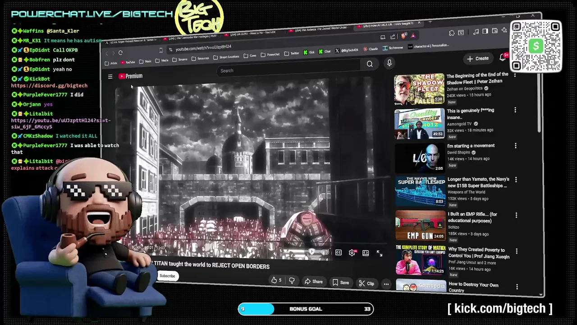Reload the page with browser refresh icon

click(120, 53)
